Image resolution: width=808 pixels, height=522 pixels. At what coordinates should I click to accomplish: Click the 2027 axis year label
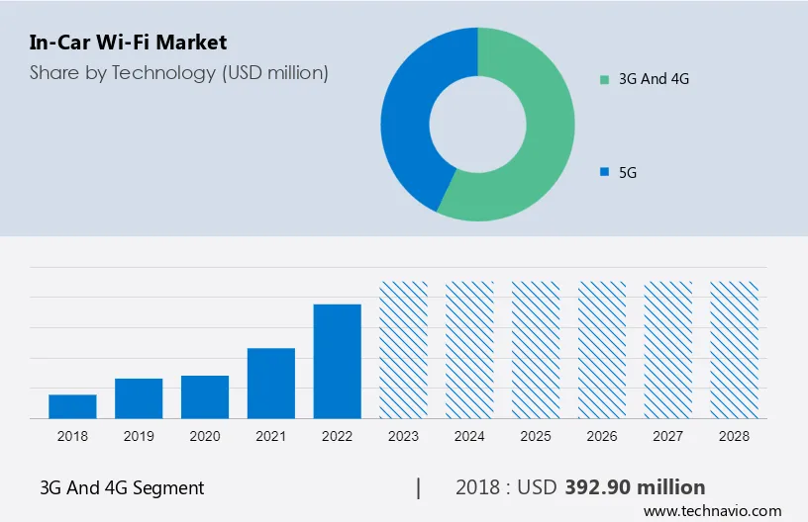[x=667, y=436]
